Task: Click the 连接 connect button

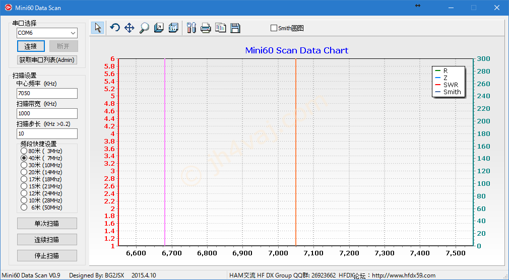Action: pyautogui.click(x=31, y=46)
